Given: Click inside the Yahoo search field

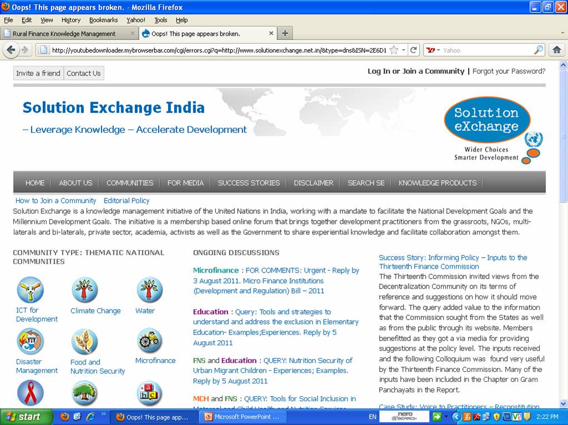Looking at the screenshot, I should point(487,50).
